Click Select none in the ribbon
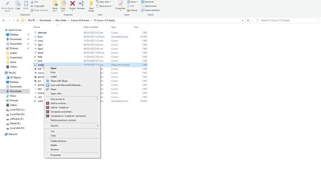This screenshot has width=321, height=181. (x=149, y=6)
